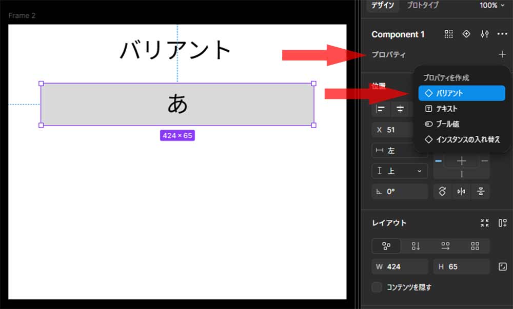513x309 pixels.
Task: Click the W width field showing 424
Action: (x=400, y=266)
